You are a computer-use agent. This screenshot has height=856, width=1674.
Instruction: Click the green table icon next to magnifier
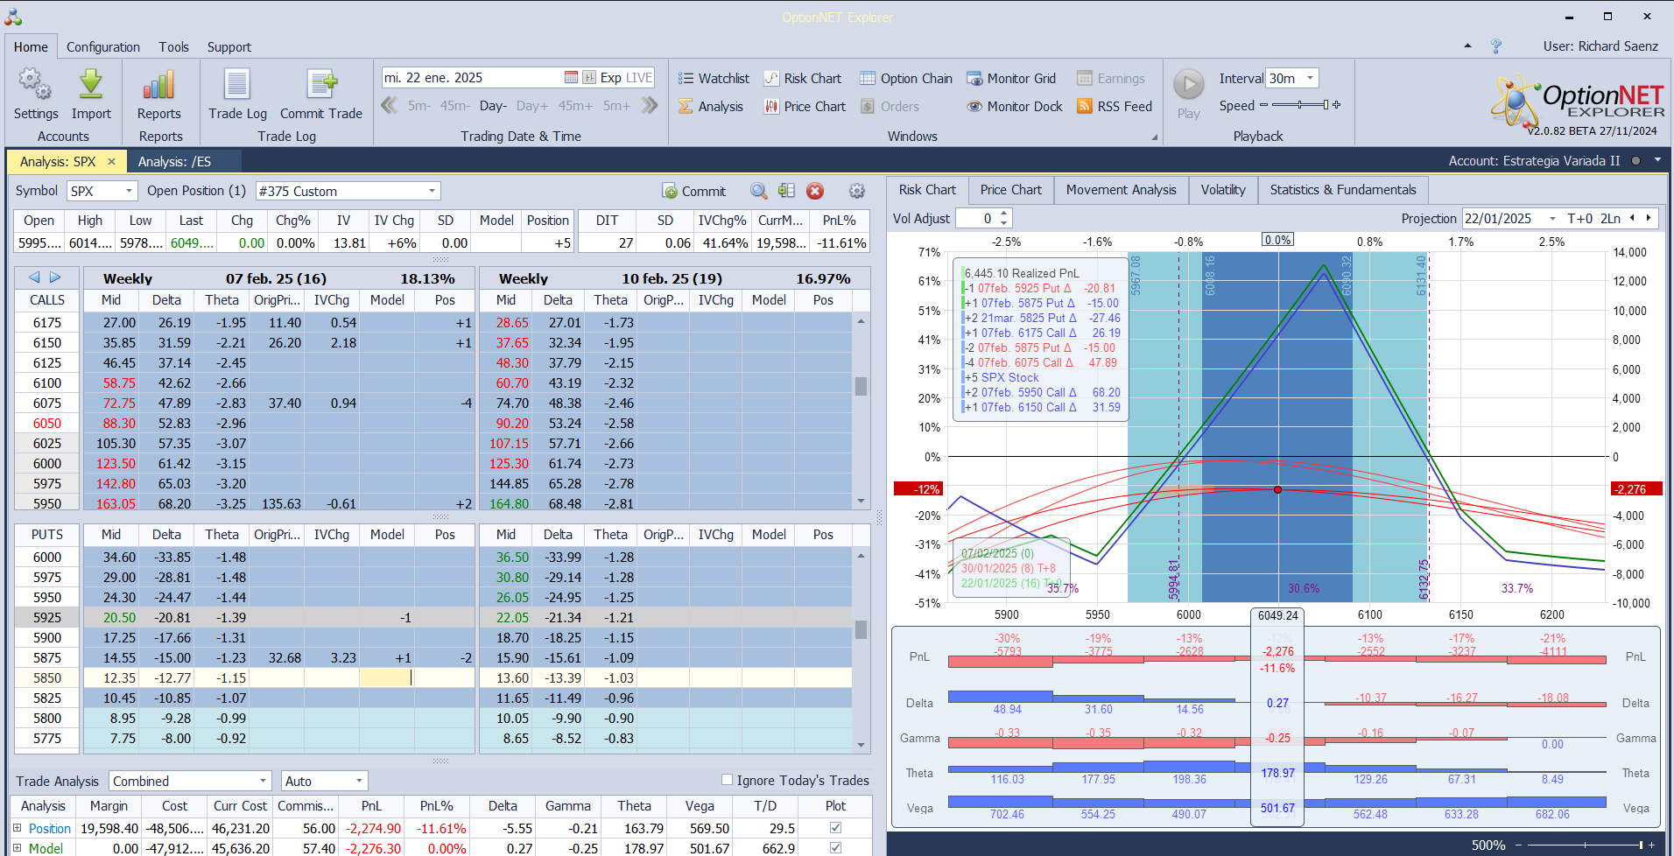tap(786, 191)
